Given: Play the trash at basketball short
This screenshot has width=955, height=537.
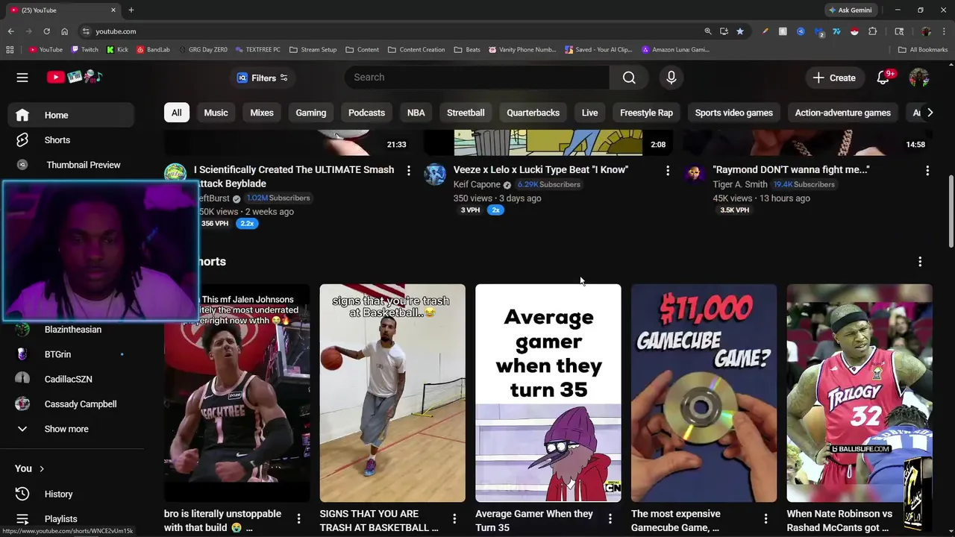Looking at the screenshot, I should click(x=392, y=393).
